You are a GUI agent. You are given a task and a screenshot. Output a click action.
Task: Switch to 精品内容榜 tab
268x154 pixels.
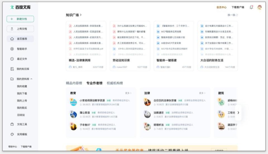coord(74,83)
